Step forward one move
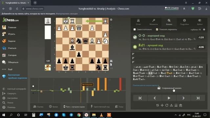 (x=183, y=98)
